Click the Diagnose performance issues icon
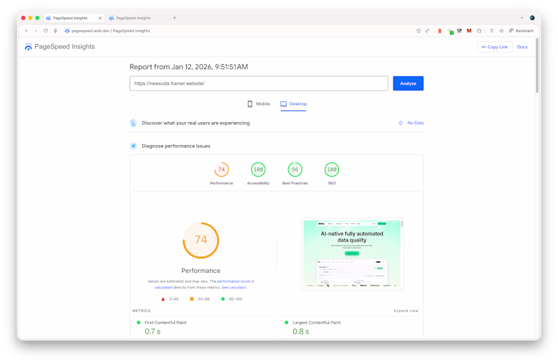Viewport: 558px width, 363px height. click(x=133, y=146)
